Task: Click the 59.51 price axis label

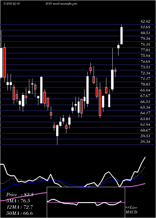Action: (x=145, y=136)
